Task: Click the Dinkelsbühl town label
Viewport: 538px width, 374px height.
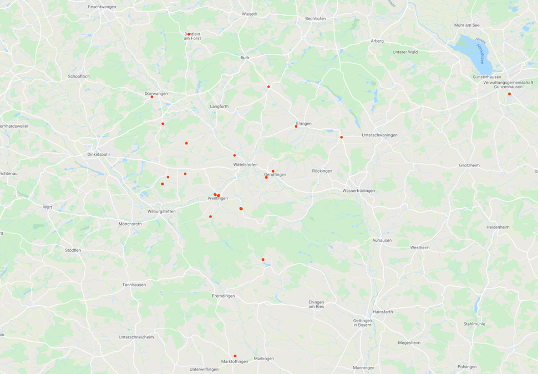Action: click(x=99, y=154)
